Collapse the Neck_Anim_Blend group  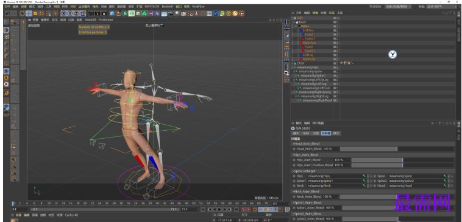tap(307, 192)
